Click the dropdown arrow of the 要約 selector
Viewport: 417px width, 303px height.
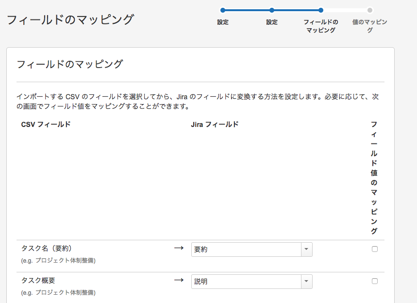click(307, 250)
